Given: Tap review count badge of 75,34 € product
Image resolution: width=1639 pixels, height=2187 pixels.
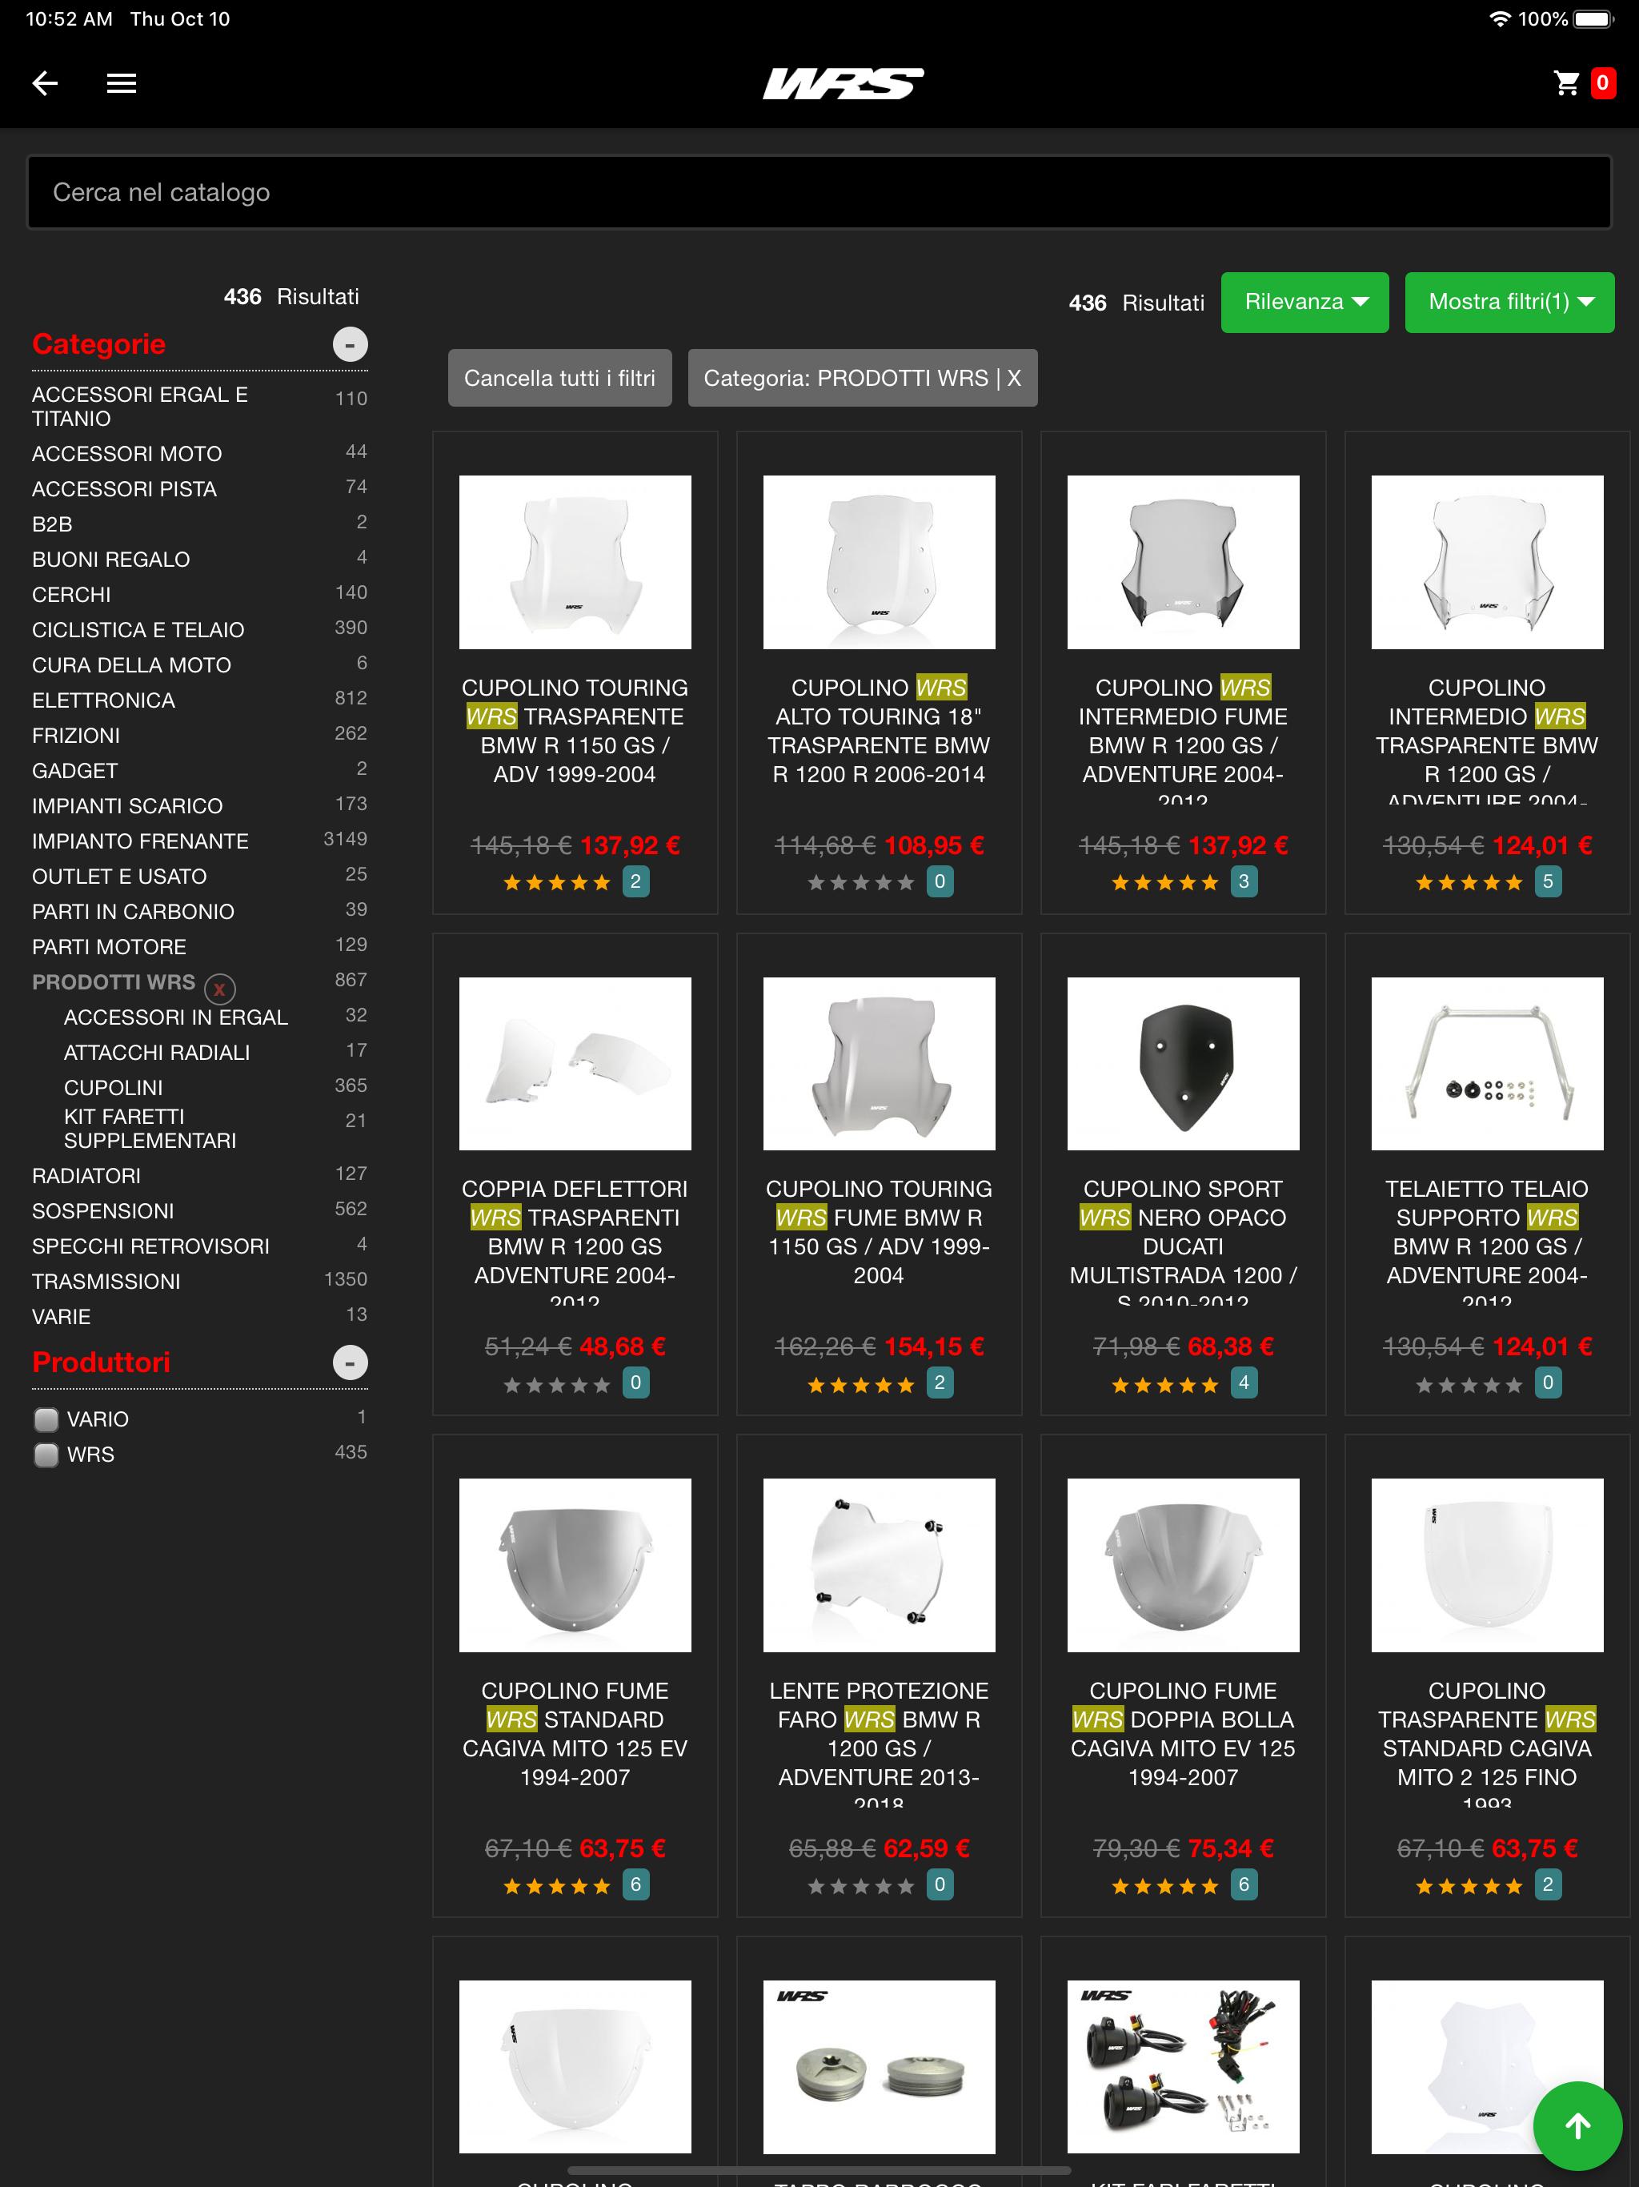Looking at the screenshot, I should (x=1244, y=1884).
